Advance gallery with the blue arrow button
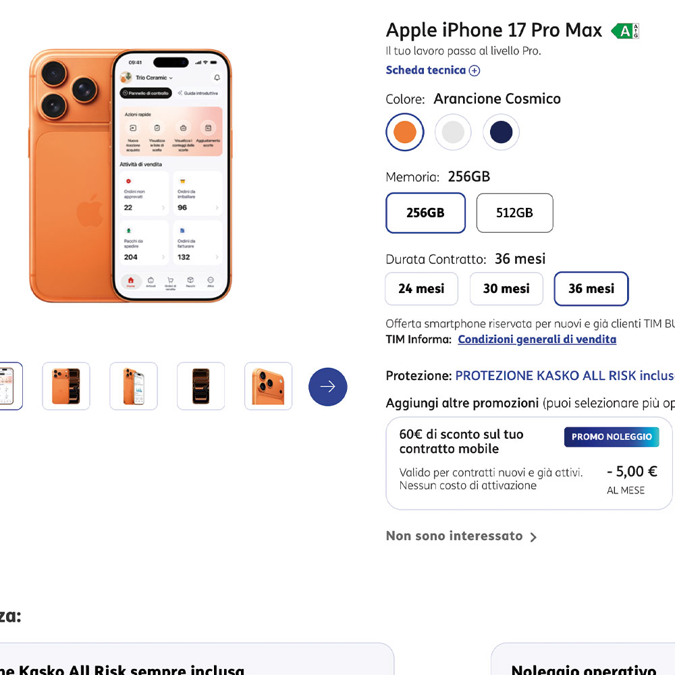 pyautogui.click(x=328, y=387)
